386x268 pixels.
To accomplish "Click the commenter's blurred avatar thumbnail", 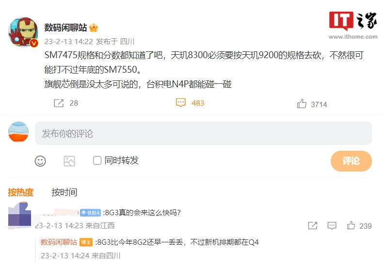I will click(20, 215).
